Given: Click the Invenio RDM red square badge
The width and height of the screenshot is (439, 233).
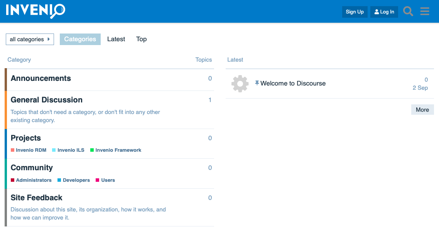Looking at the screenshot, I should coord(13,150).
